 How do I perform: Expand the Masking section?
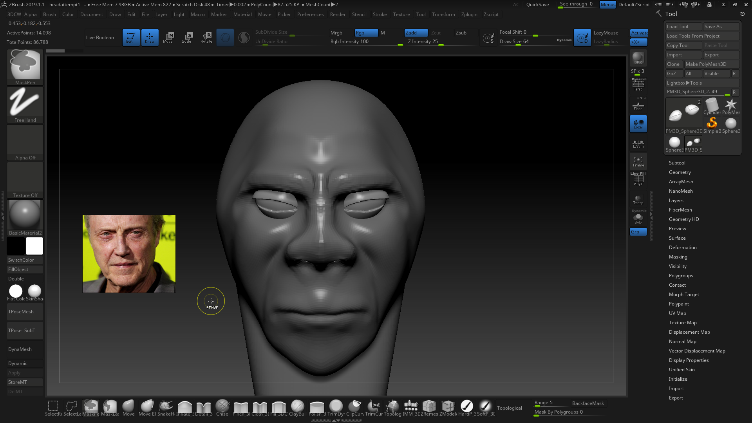tap(678, 257)
